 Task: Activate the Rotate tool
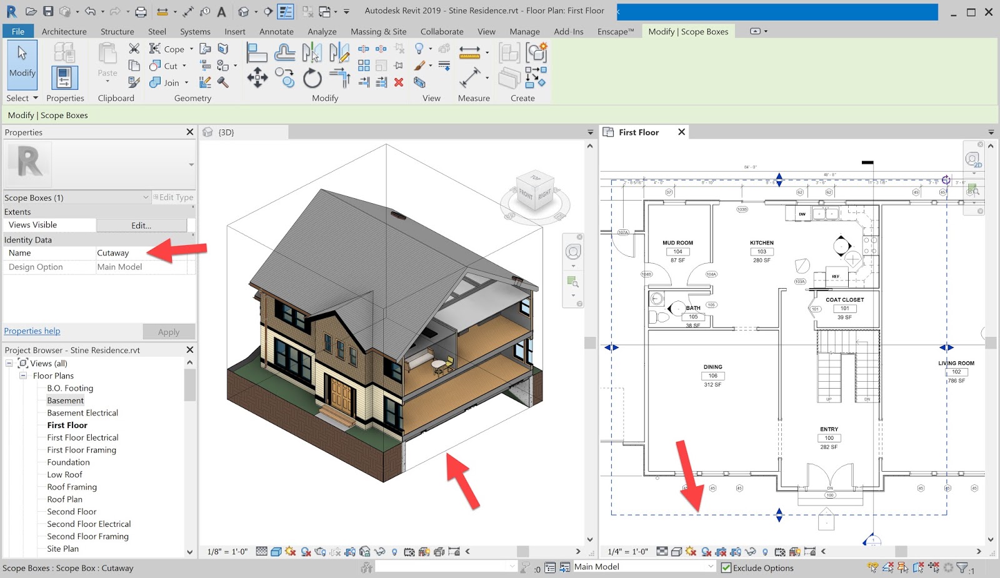coord(312,77)
